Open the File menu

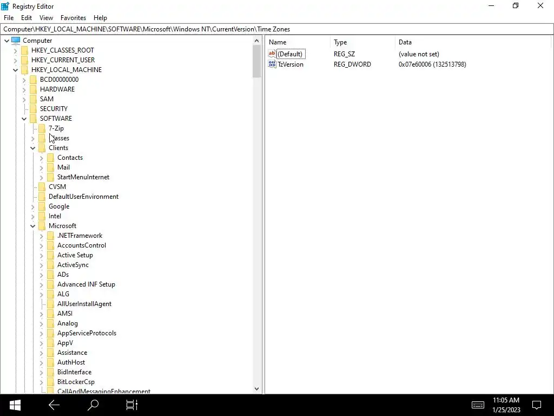[x=9, y=18]
